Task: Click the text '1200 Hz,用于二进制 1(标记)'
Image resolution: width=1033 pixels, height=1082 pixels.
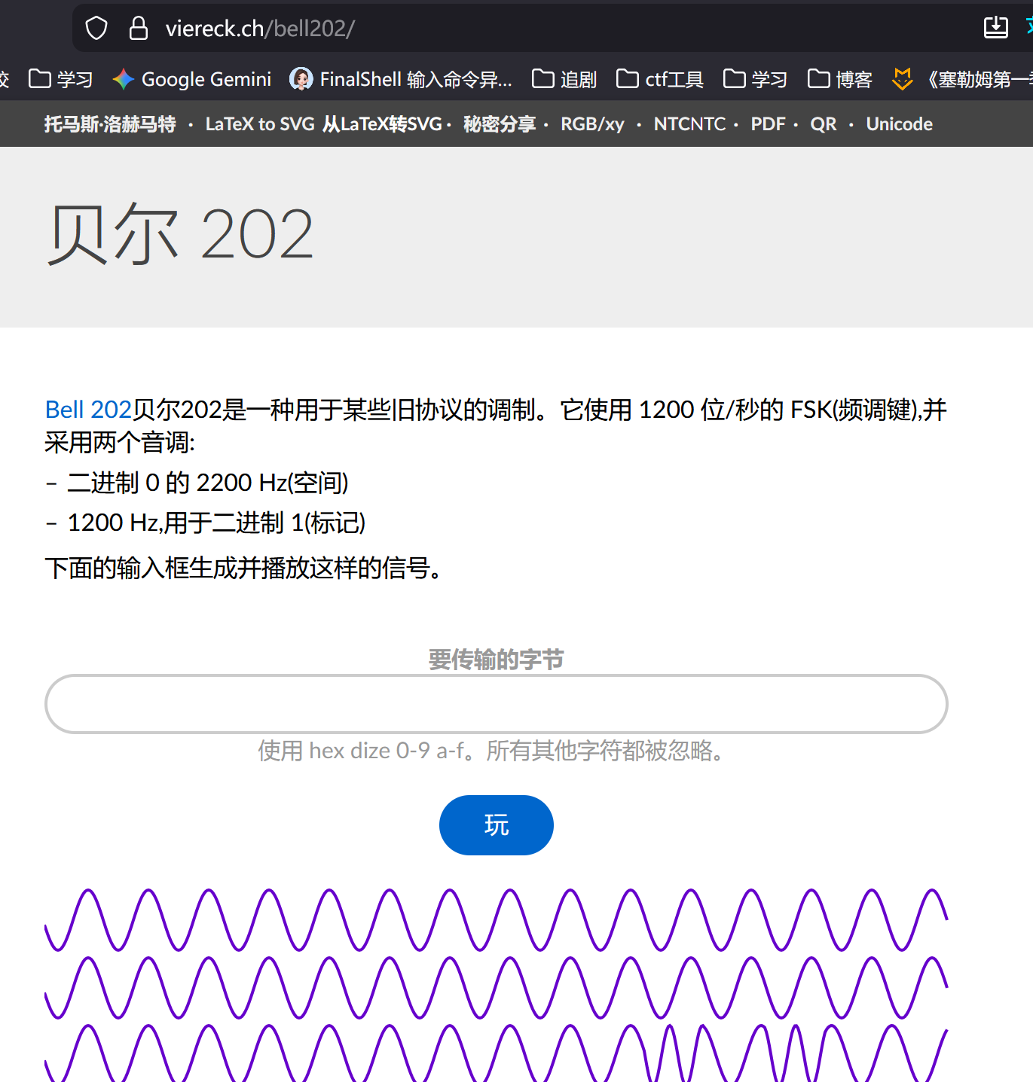Action: [x=216, y=523]
